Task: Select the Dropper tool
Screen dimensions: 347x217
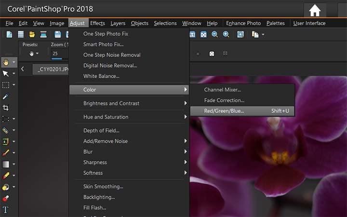Action: point(5,96)
